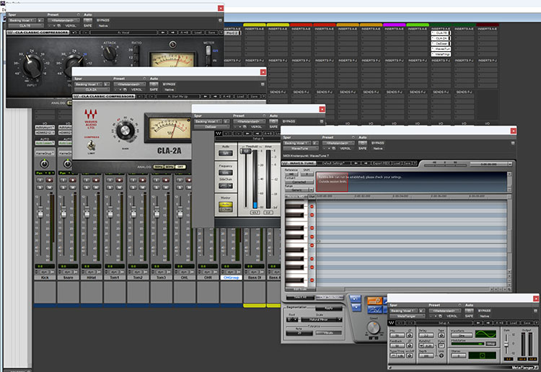Open CLA-76 preset Werkstandard dropdown
Image resolution: width=541 pixels, height=372 pixels.
(x=63, y=20)
